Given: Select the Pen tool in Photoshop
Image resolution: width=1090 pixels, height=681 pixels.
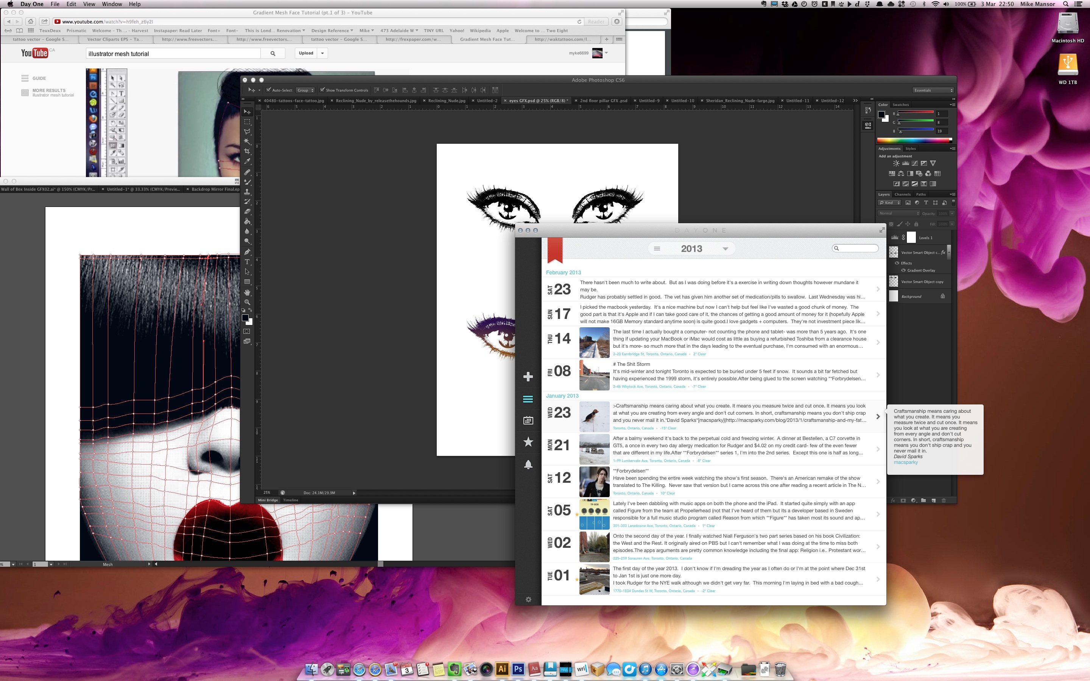Looking at the screenshot, I should click(247, 252).
